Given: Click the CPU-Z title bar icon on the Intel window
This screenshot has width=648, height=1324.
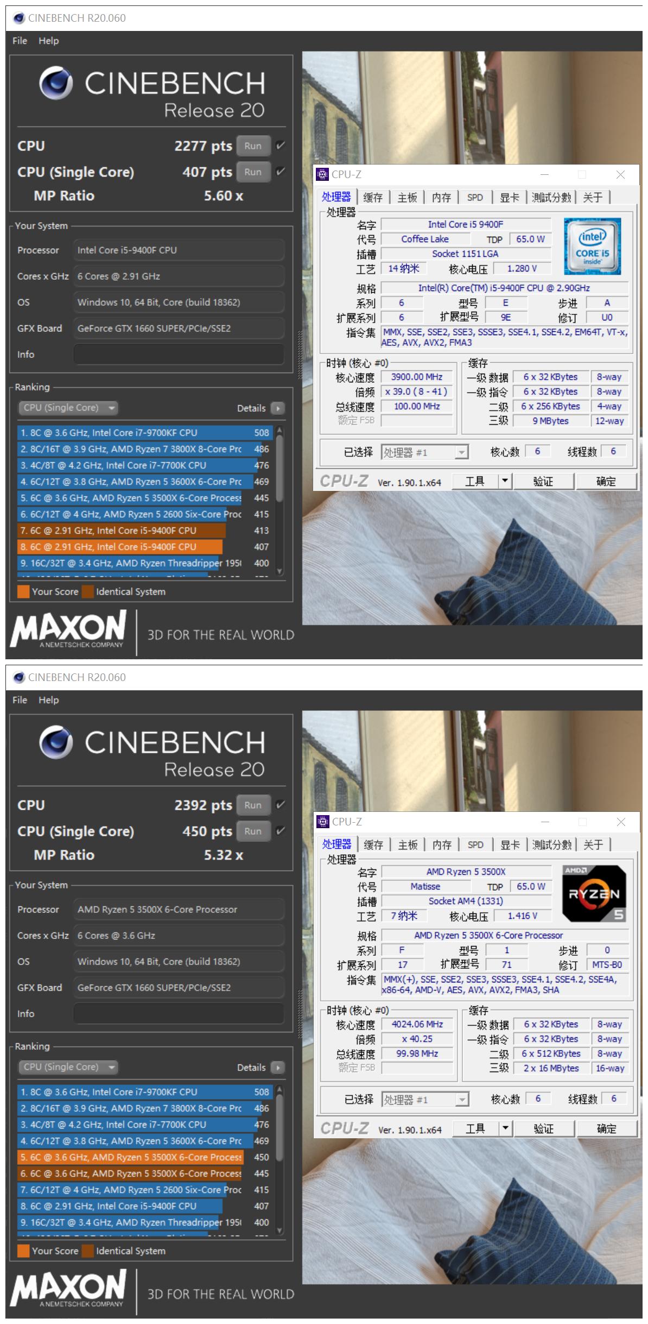Looking at the screenshot, I should (322, 174).
